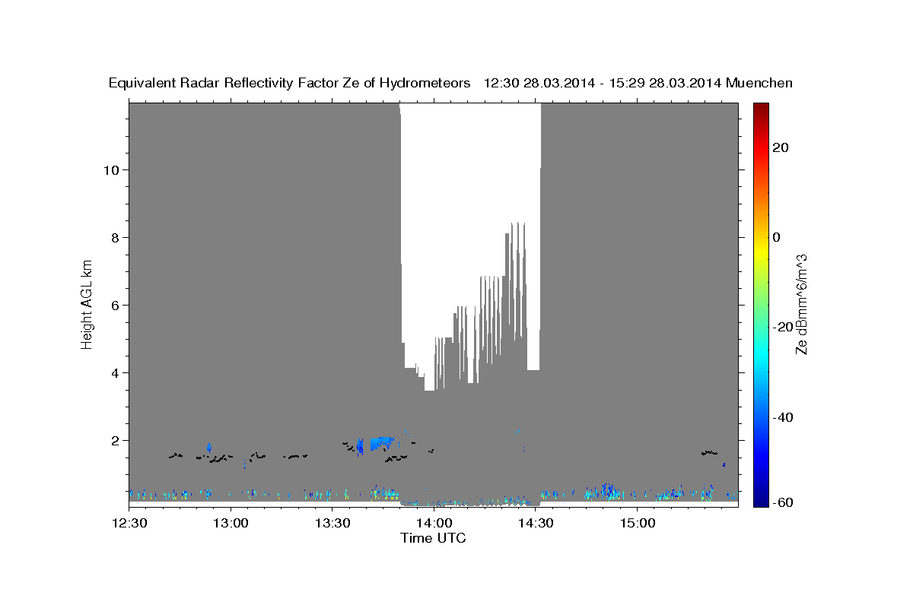The image size is (913, 608).
Task: Click the height tick label '2'
Action: [x=114, y=440]
